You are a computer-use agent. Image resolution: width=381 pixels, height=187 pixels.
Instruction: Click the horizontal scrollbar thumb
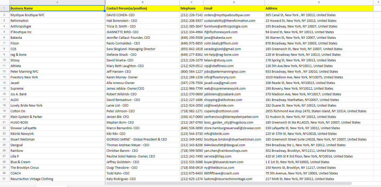tap(229, 183)
